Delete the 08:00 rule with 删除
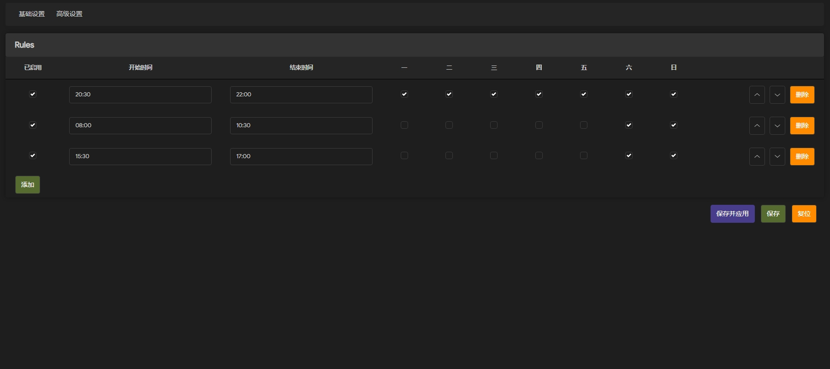 pyautogui.click(x=802, y=126)
